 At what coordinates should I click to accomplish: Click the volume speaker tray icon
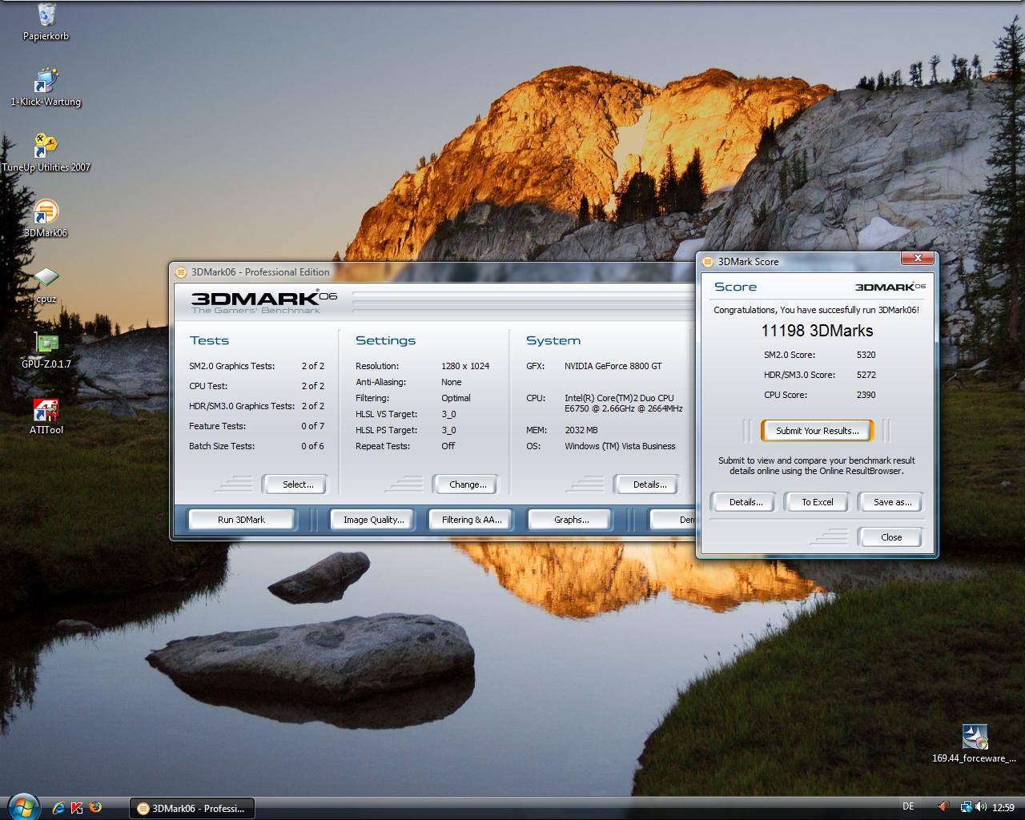981,807
